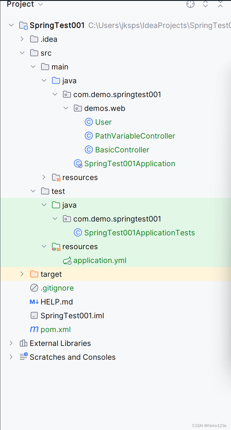The width and height of the screenshot is (231, 430).
Task: Expand the .idea folder
Action: point(22,39)
